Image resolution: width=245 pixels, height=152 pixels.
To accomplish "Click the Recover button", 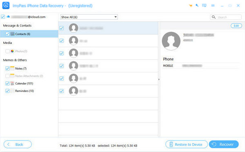I will pyautogui.click(x=224, y=144).
